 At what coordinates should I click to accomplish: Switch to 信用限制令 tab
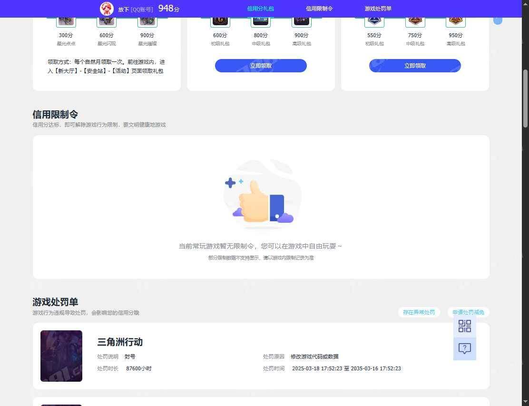[x=319, y=9]
